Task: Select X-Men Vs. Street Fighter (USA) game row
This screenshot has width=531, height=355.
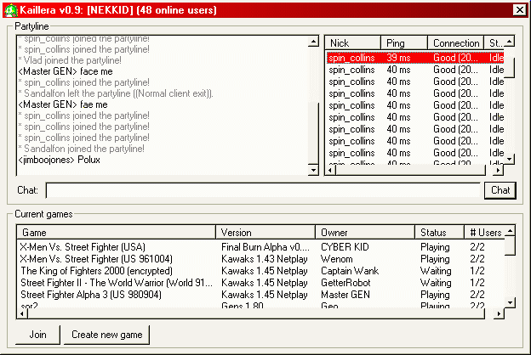Action: click(260, 247)
